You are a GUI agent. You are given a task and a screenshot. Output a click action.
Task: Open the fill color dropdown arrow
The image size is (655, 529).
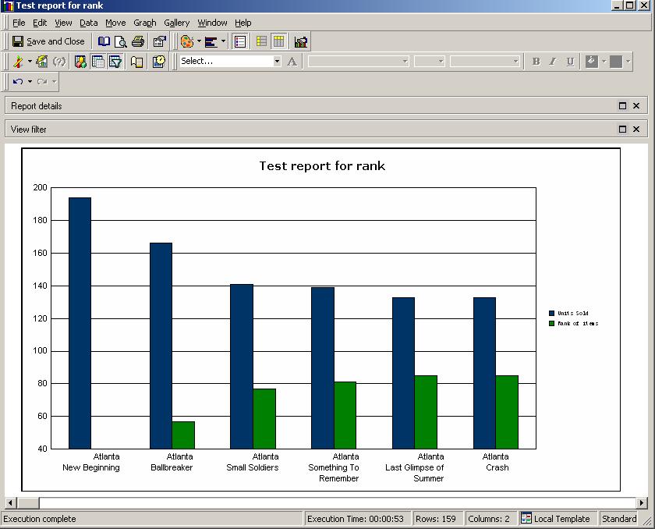(604, 61)
